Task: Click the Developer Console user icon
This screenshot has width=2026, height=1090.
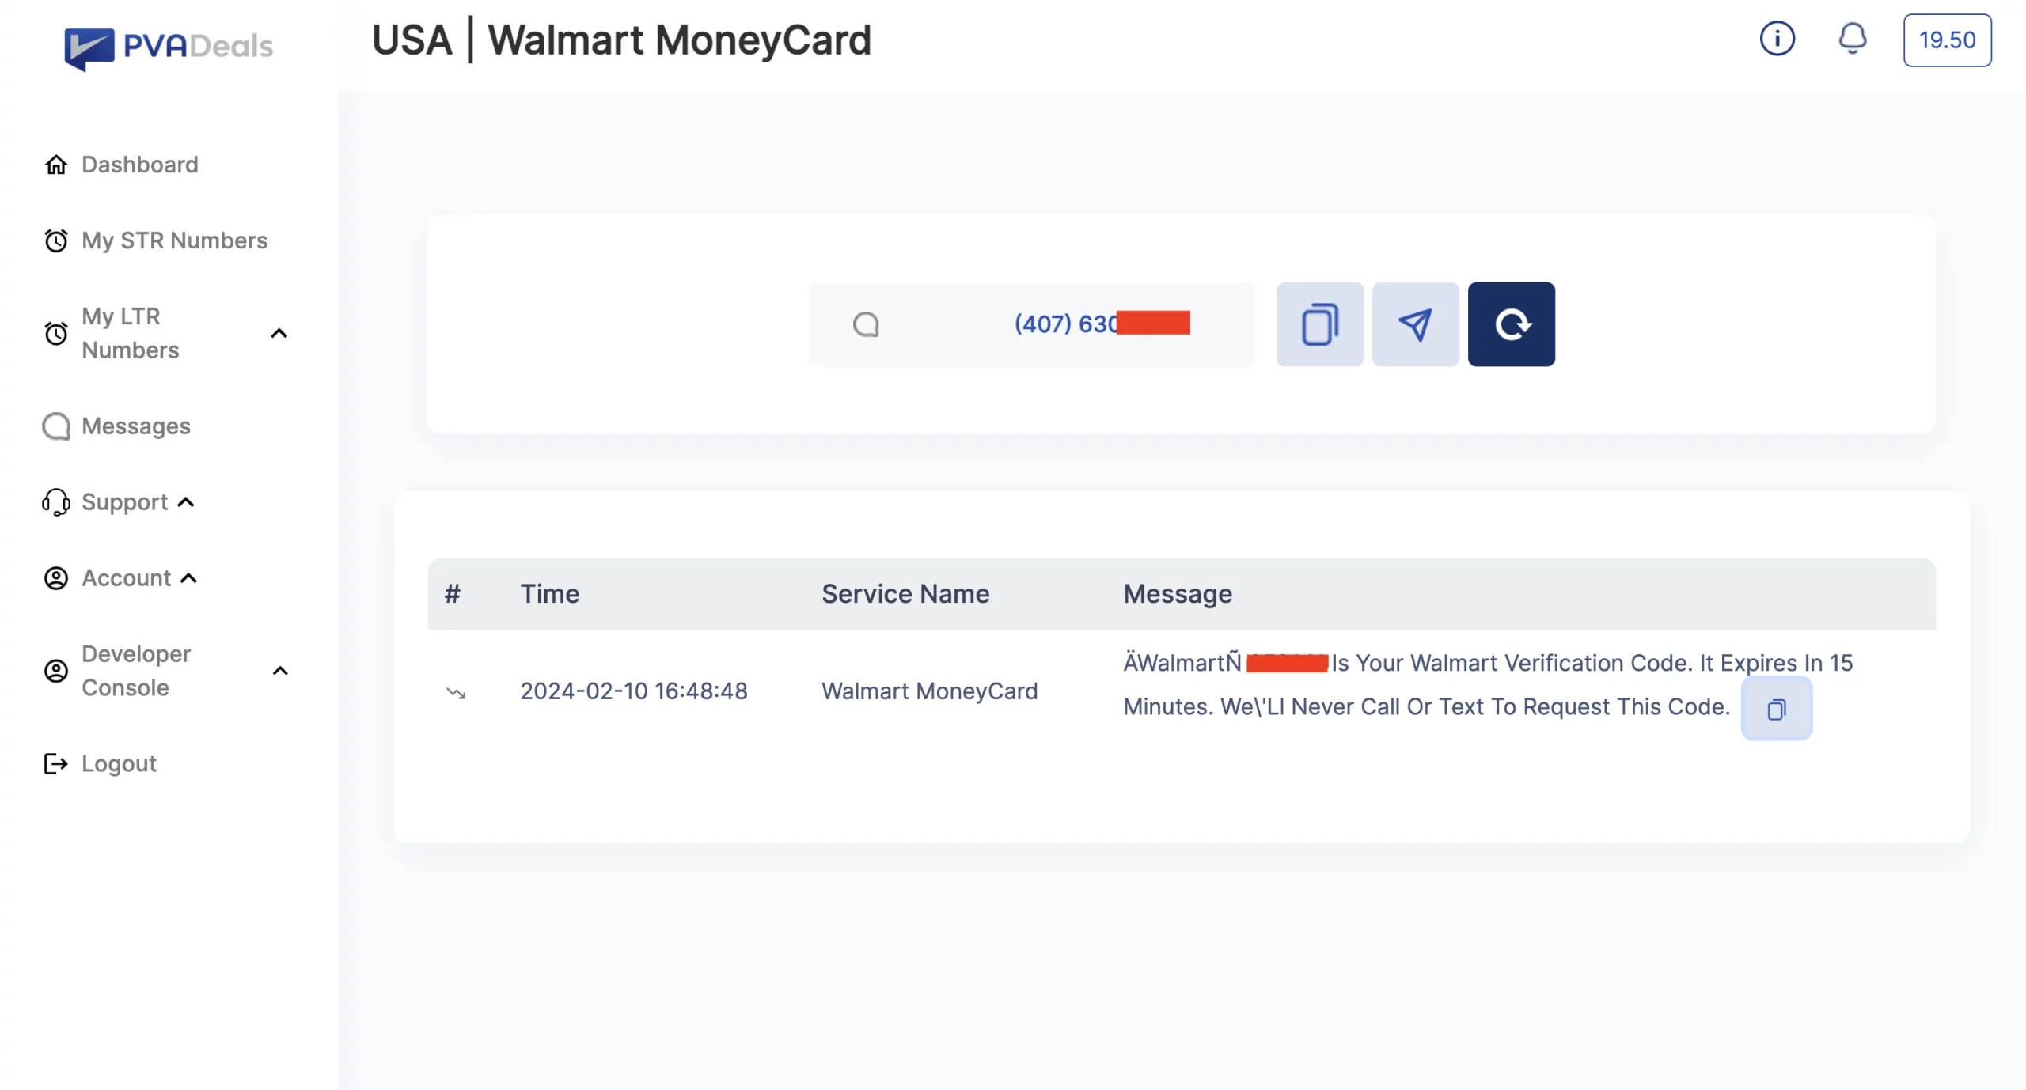Action: [56, 671]
